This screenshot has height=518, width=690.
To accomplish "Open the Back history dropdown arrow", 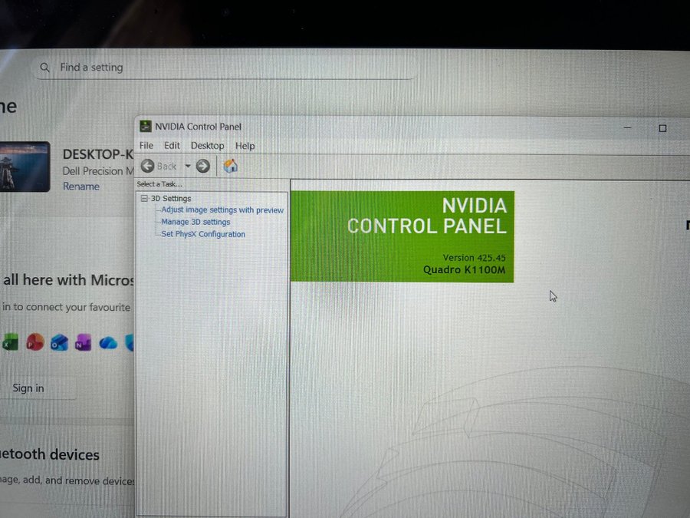I will point(188,166).
